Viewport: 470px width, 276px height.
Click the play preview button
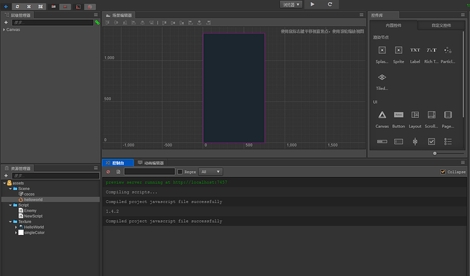pyautogui.click(x=312, y=4)
